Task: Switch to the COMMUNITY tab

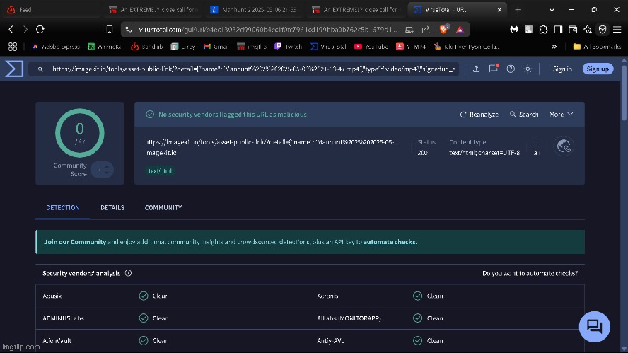Action: click(163, 207)
